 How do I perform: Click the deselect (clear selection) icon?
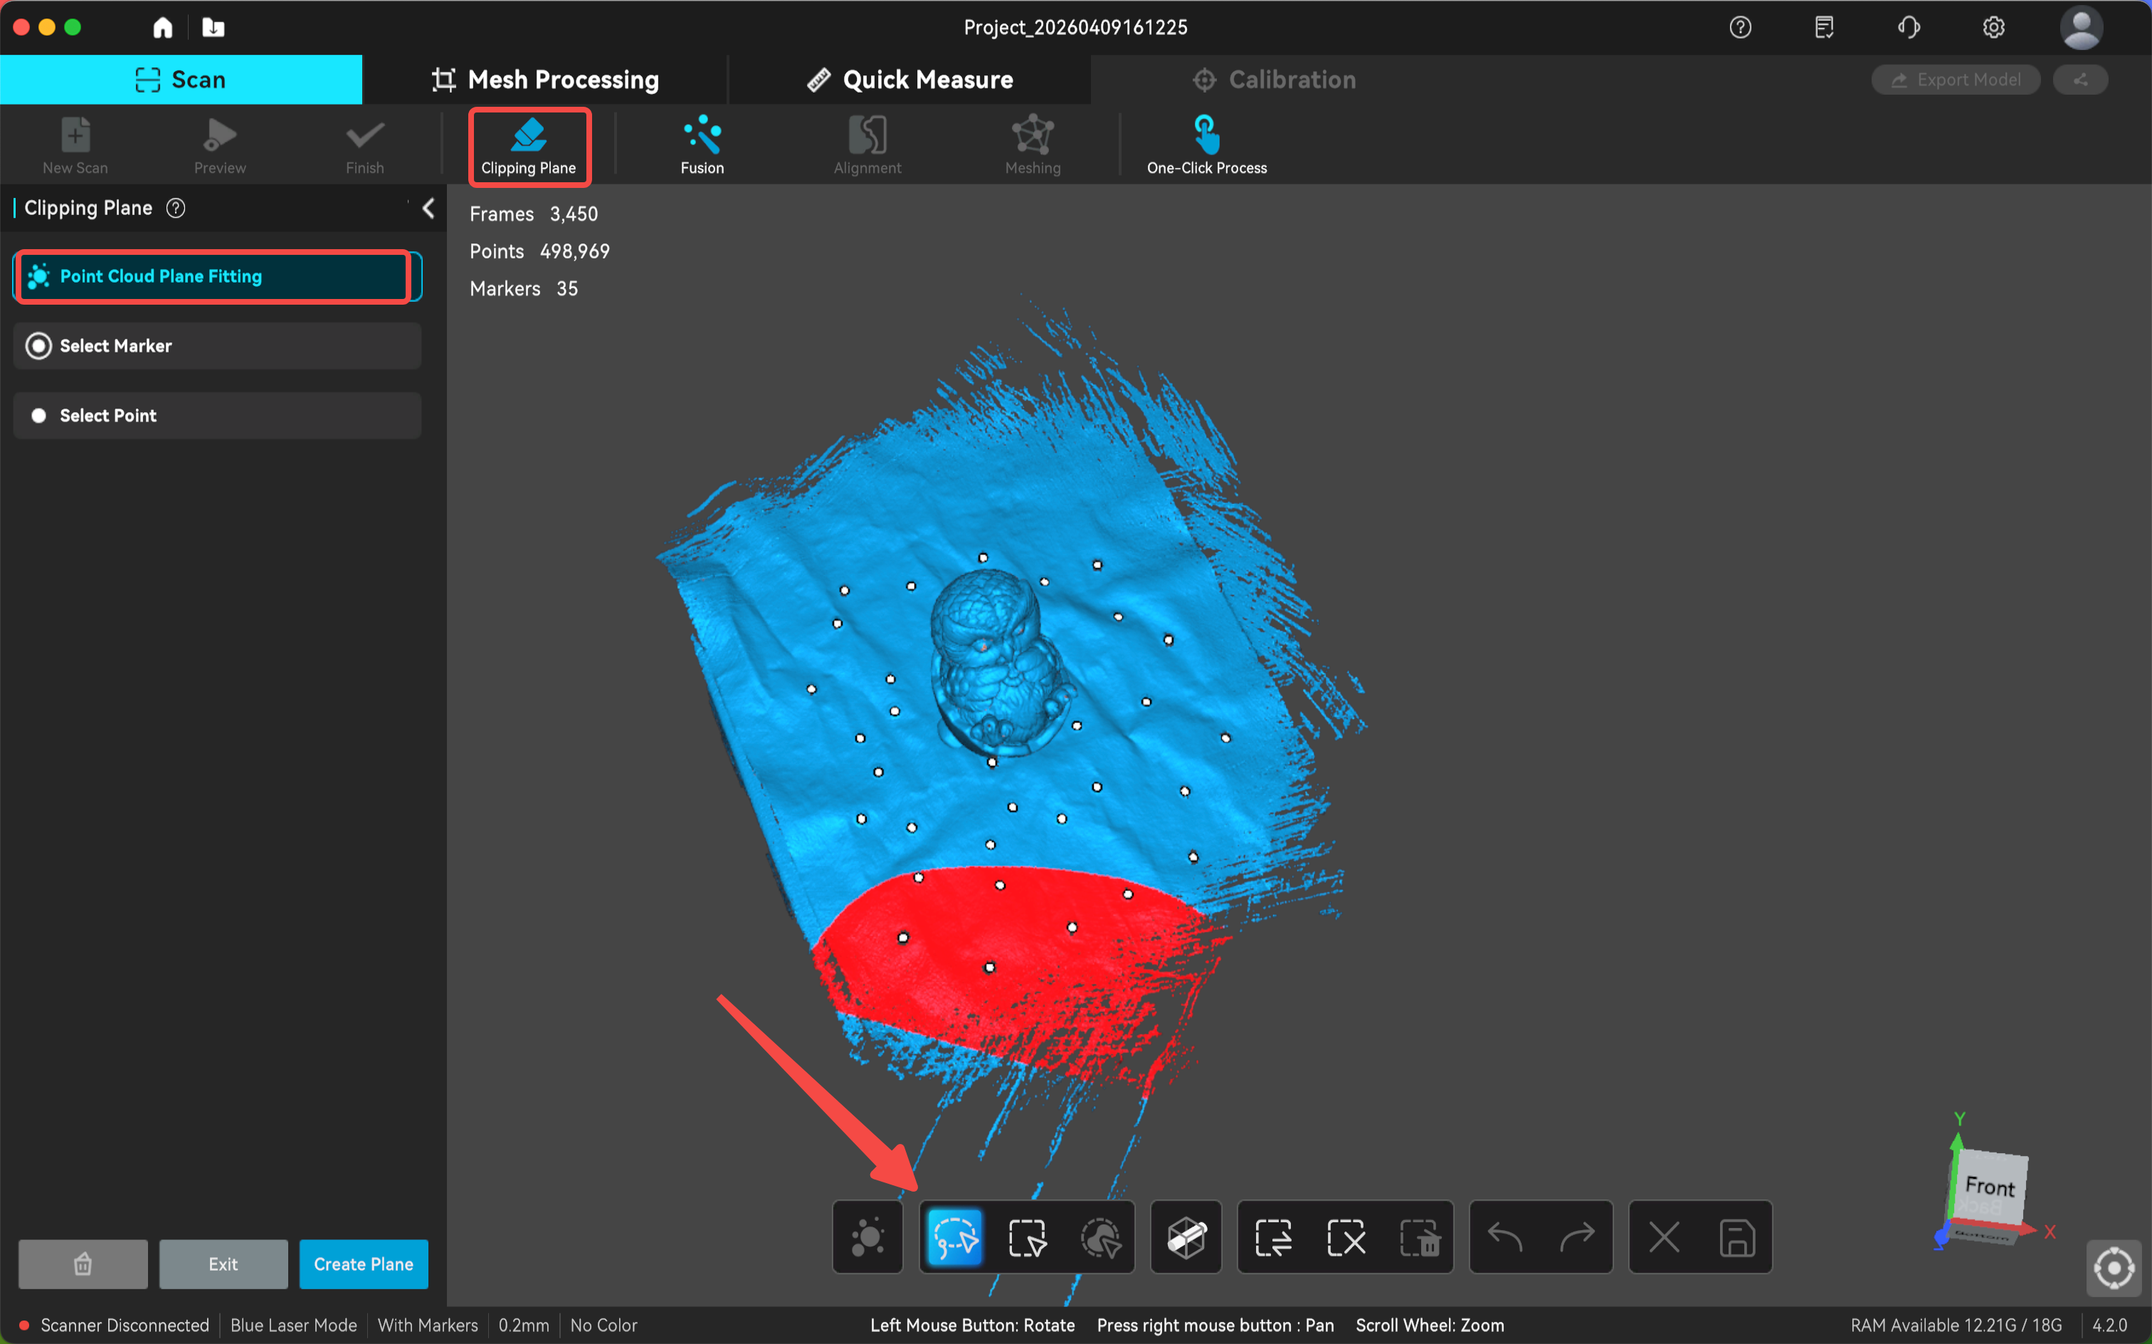(x=1345, y=1237)
